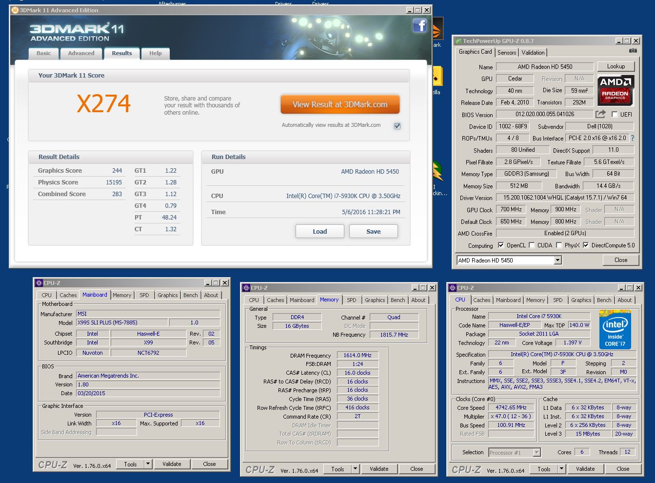Screen dimensions: 655x483
Task: Click DRAM Frequency value 1614.0 MHz
Action: pos(357,355)
